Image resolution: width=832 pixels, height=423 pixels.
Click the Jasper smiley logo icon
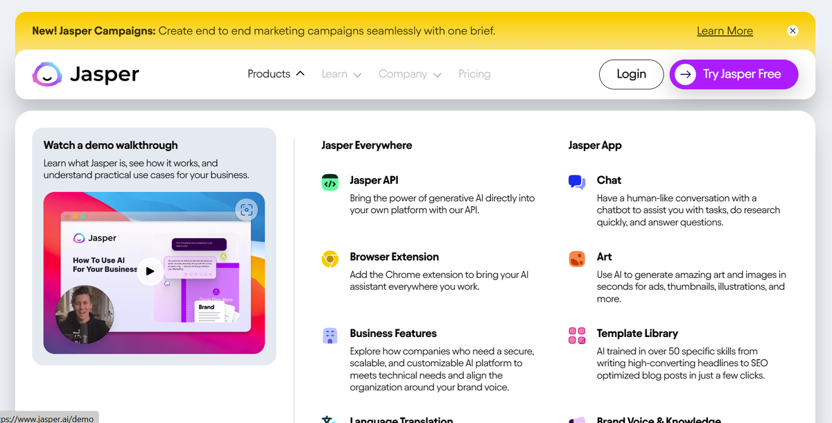[47, 74]
